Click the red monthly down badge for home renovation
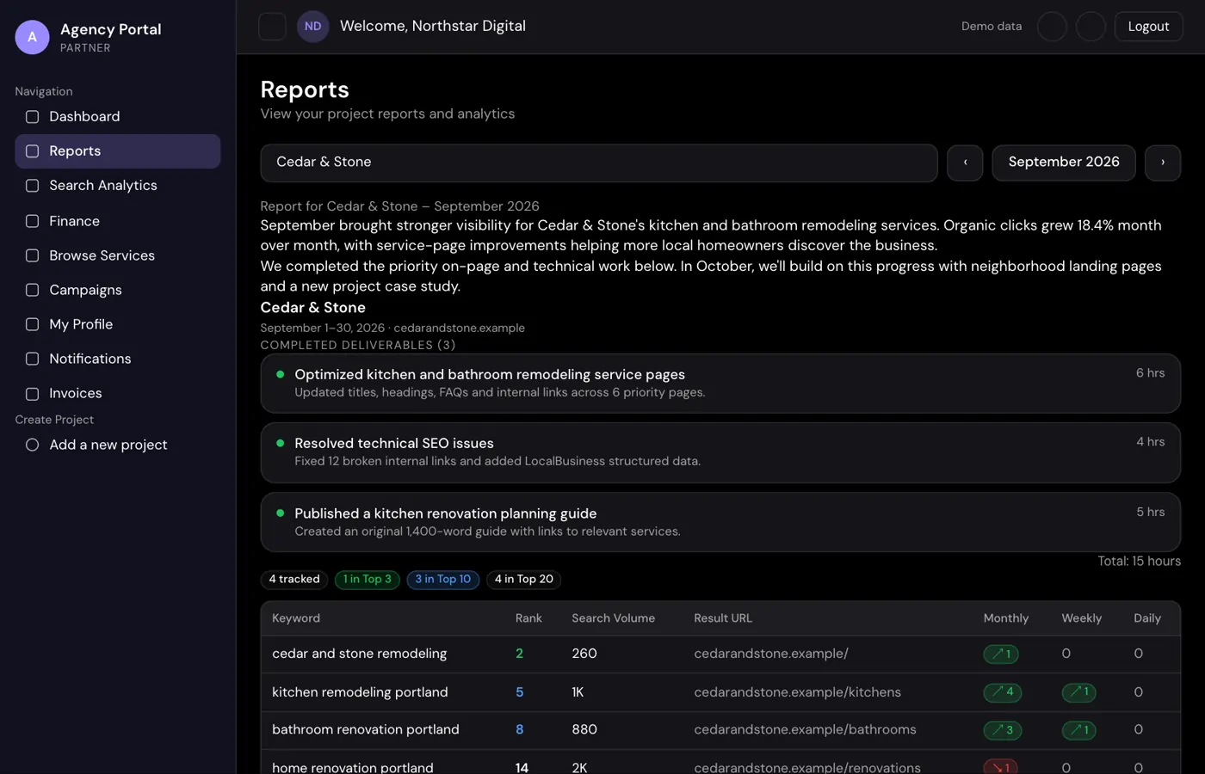 pyautogui.click(x=1000, y=767)
